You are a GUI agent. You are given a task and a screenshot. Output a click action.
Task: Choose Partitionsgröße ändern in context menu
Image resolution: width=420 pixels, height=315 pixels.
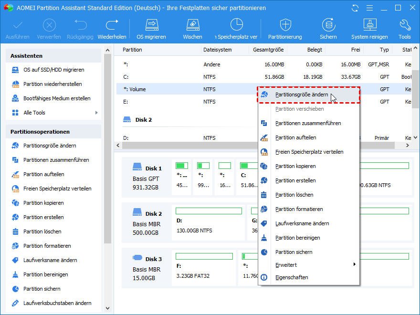click(301, 95)
